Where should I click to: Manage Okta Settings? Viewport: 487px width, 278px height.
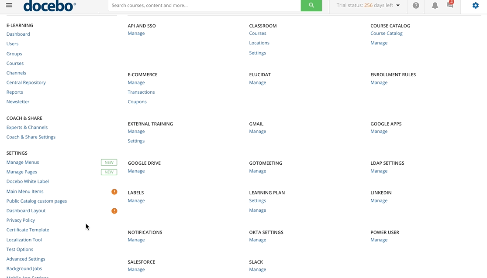(x=258, y=240)
